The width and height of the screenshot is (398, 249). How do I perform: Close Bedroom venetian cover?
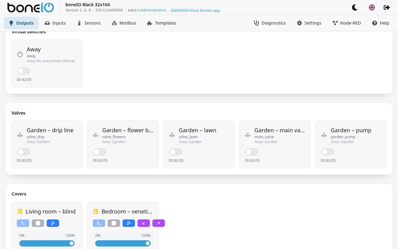[x=129, y=223]
